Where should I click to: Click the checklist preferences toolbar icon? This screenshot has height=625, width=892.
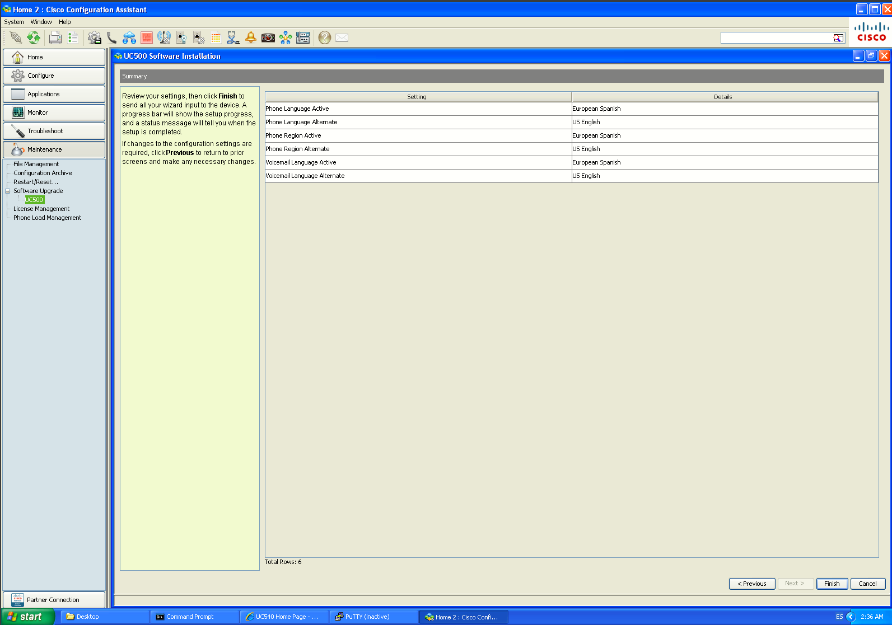(x=73, y=37)
